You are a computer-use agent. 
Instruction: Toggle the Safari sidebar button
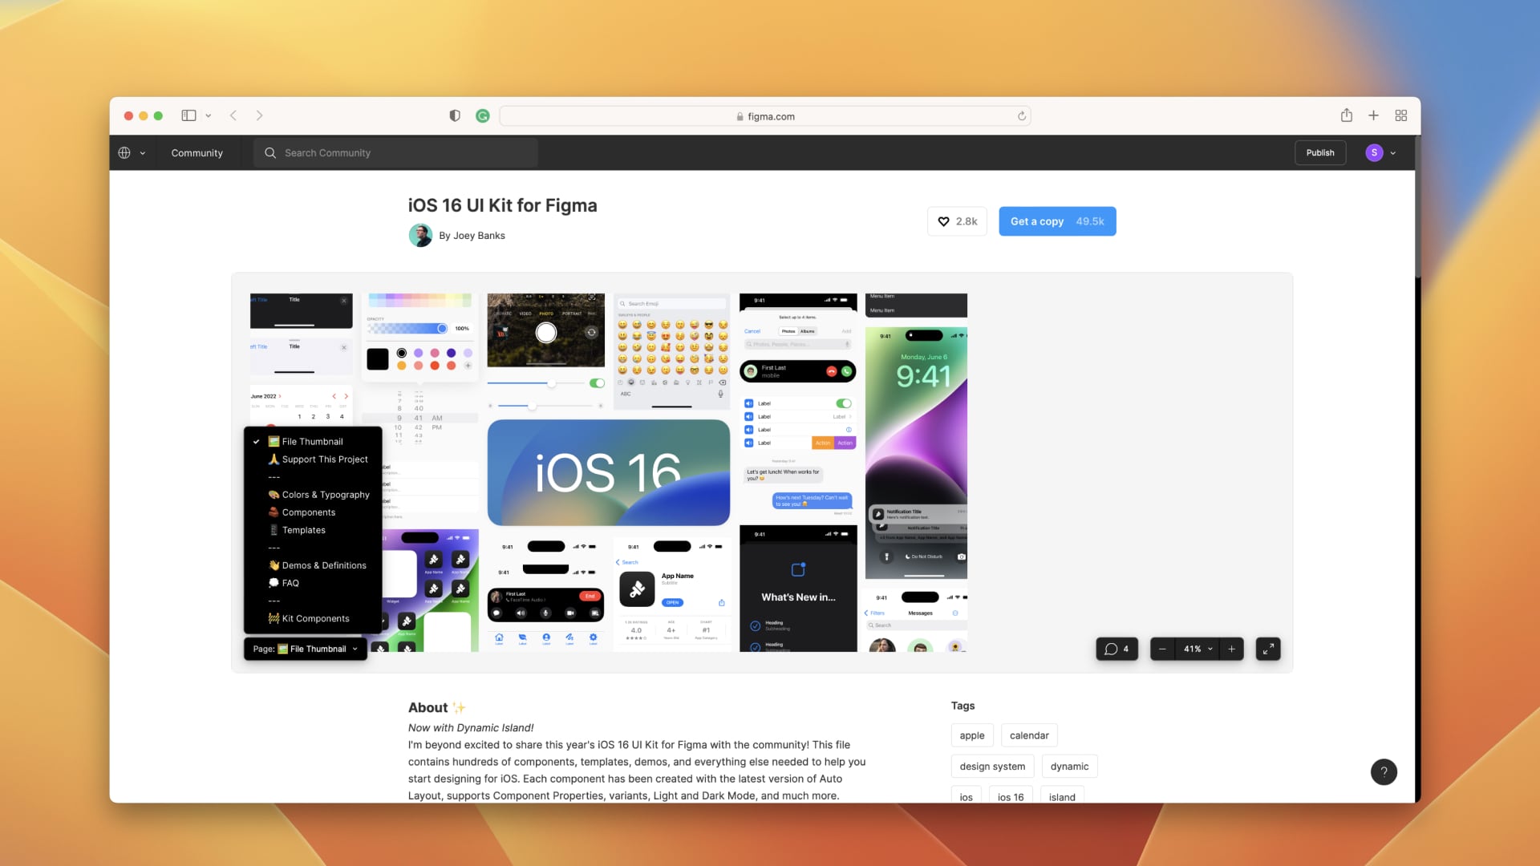[x=188, y=115]
